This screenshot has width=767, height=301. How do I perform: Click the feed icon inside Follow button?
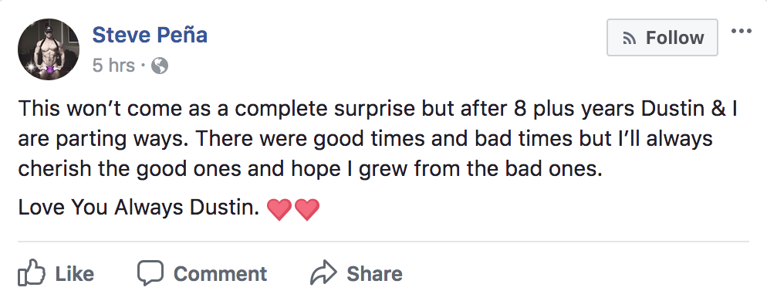tap(629, 38)
